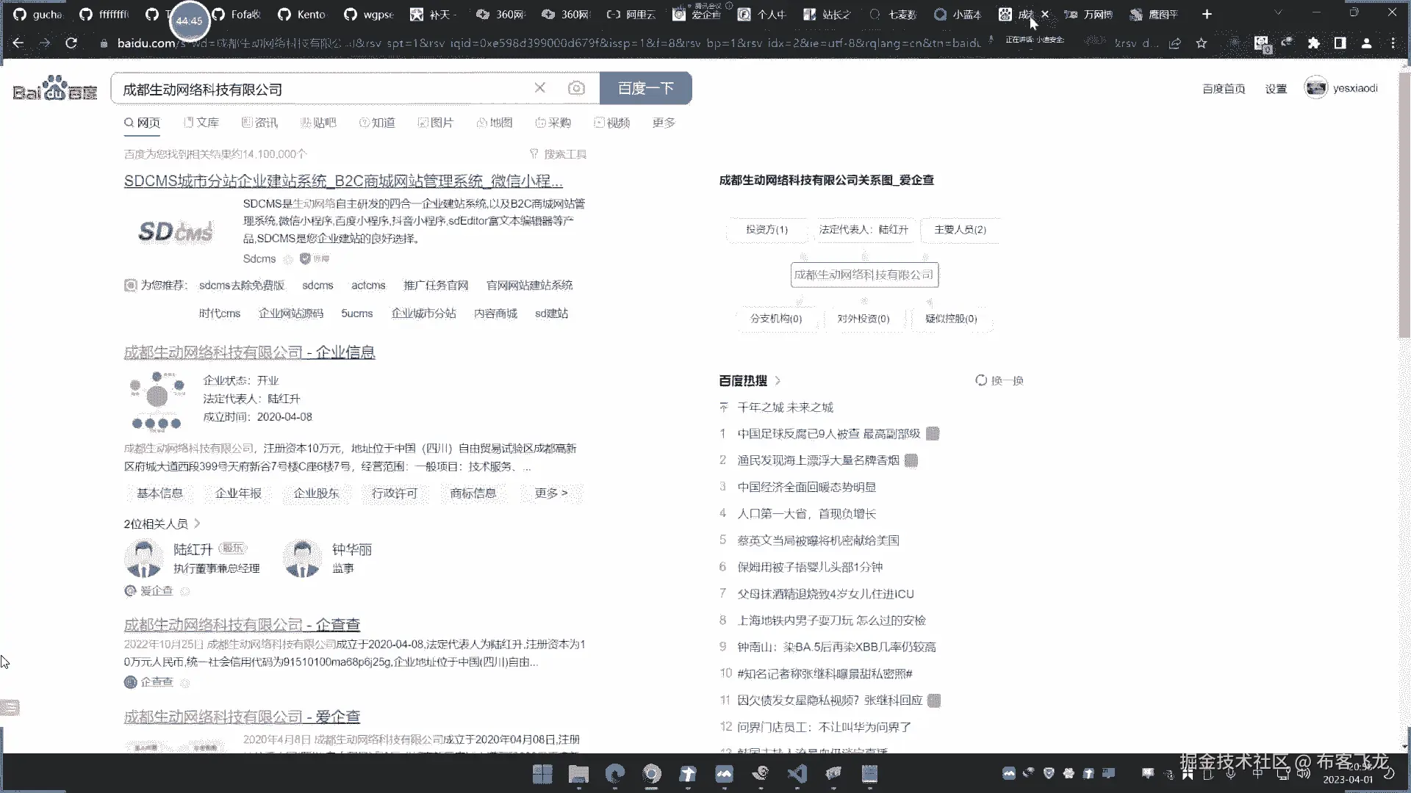Expand 更多 > company info links
This screenshot has height=793, width=1411.
550,493
